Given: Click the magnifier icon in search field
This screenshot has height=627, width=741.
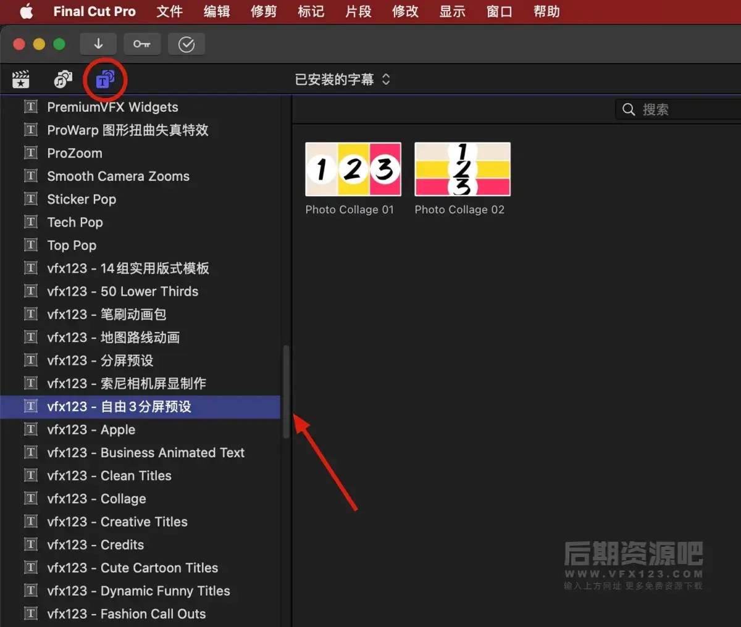Looking at the screenshot, I should click(x=629, y=109).
